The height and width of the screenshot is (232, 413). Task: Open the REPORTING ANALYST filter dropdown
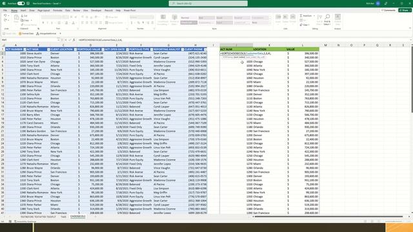point(182,50)
